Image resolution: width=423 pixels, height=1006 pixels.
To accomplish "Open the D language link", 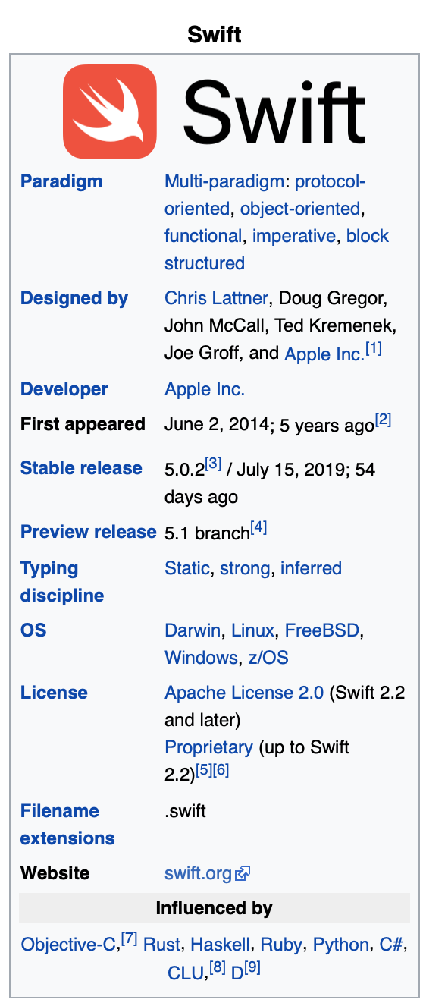I will (237, 972).
